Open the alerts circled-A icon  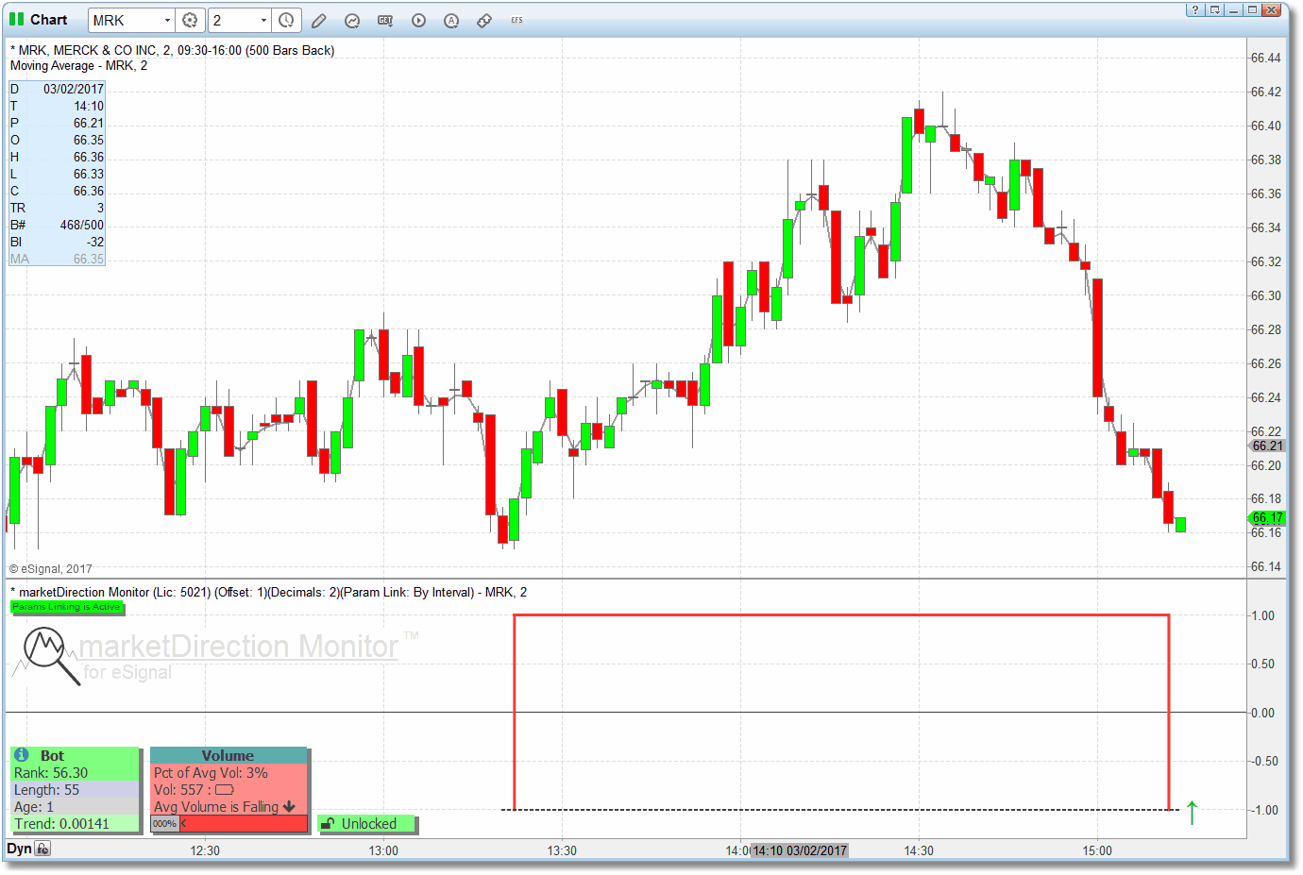pyautogui.click(x=451, y=20)
